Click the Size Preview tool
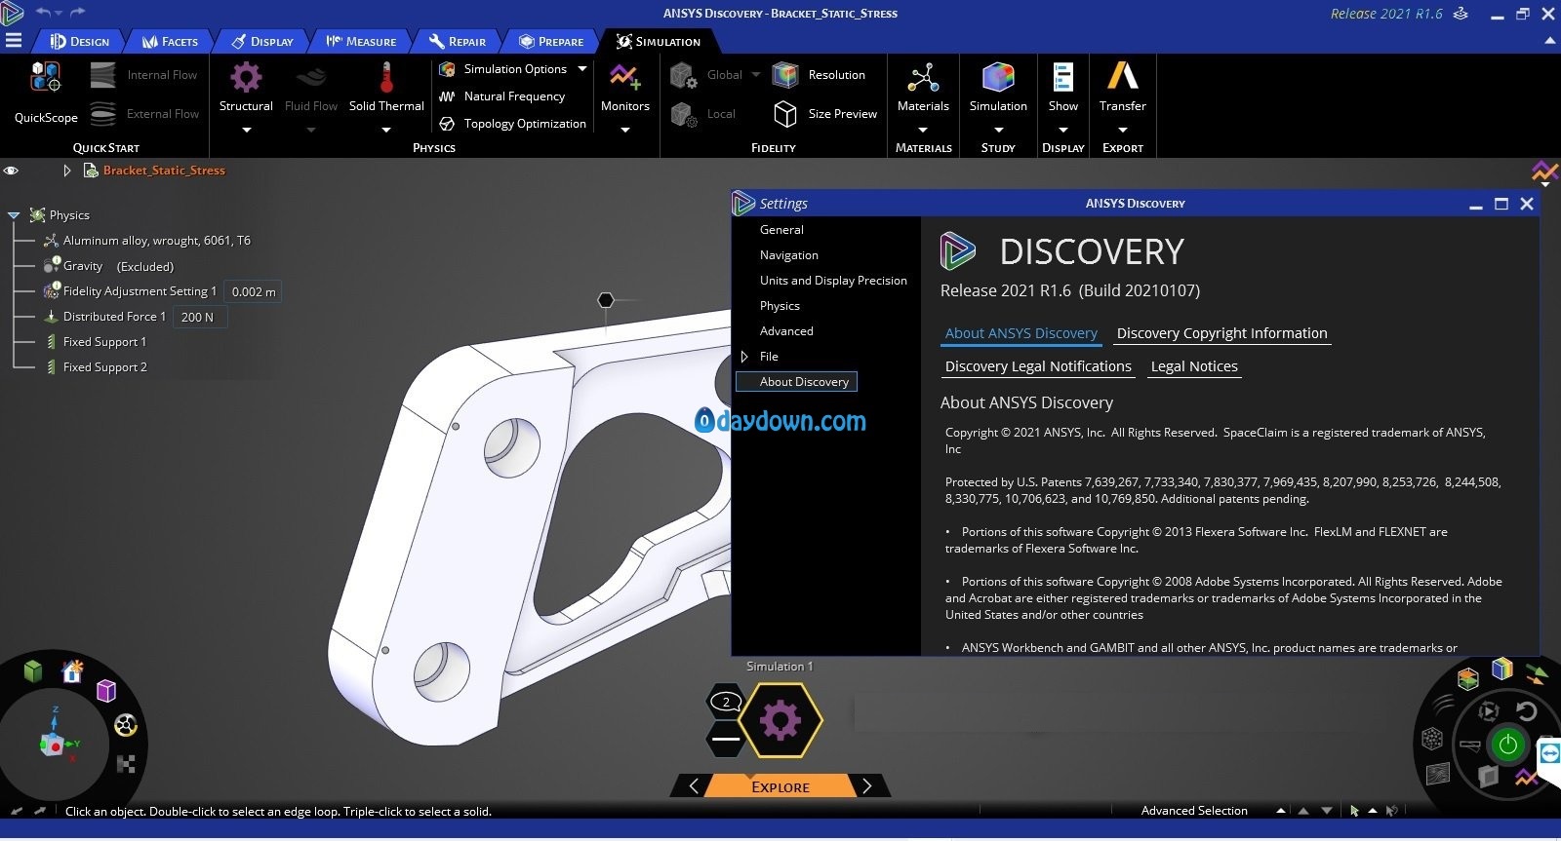The height and width of the screenshot is (841, 1561). point(824,114)
